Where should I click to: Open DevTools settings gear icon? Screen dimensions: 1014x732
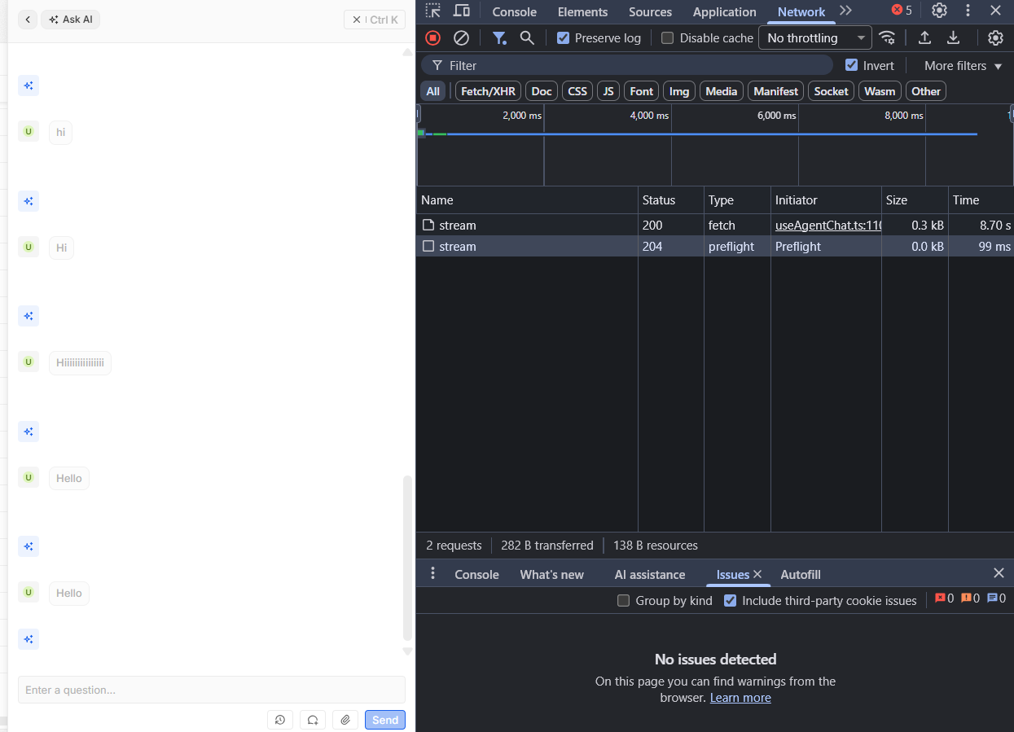[x=939, y=11]
